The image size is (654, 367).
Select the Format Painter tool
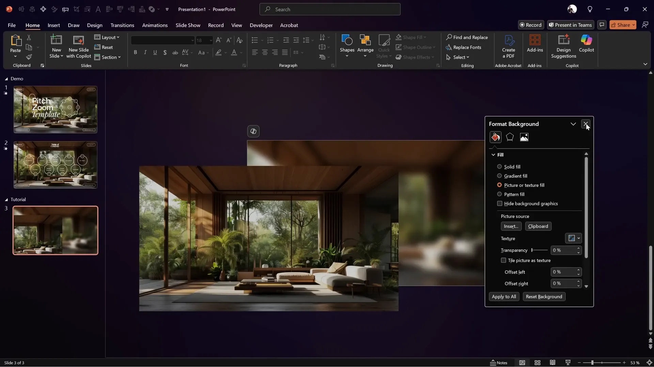click(29, 57)
